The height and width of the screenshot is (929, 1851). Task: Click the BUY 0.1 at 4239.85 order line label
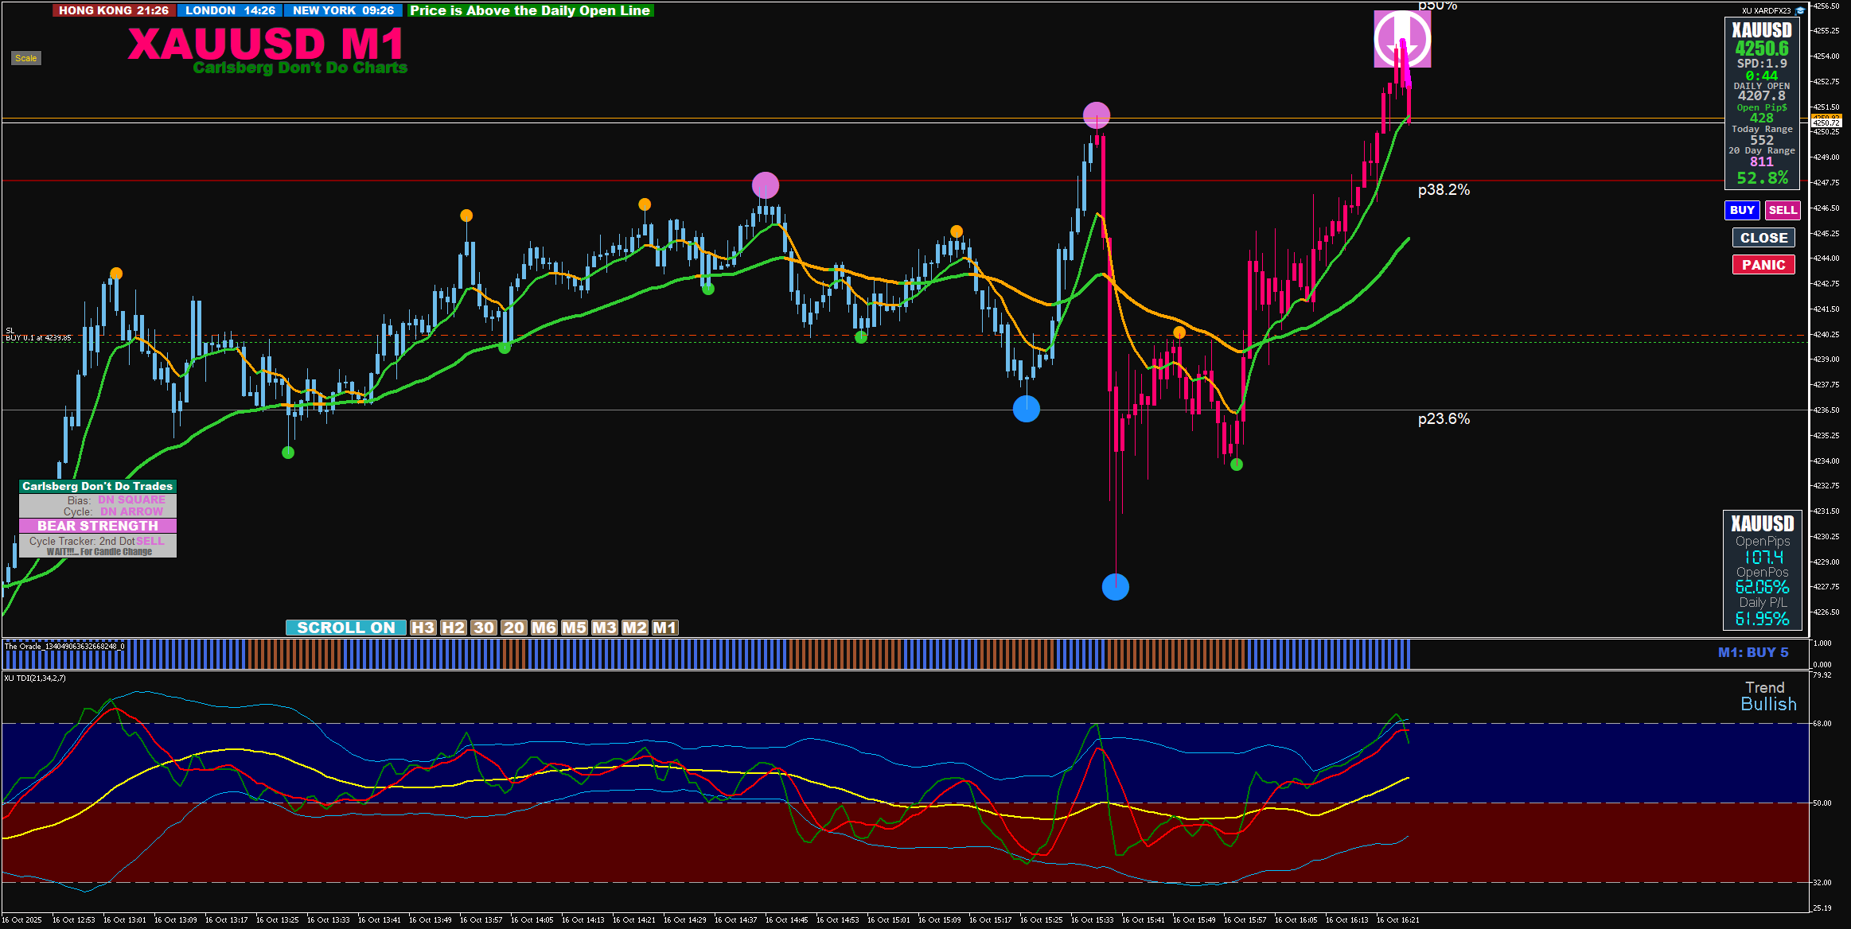tap(38, 338)
